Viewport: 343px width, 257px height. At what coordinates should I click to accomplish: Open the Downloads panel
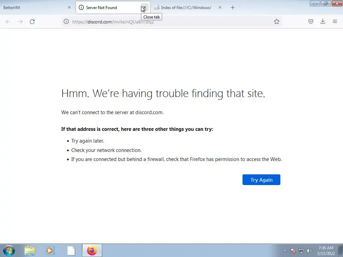click(323, 21)
